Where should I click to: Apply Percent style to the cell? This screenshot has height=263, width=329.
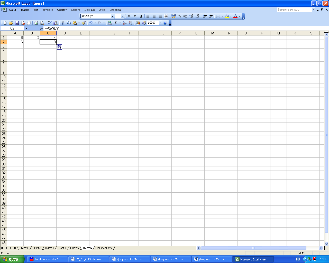pyautogui.click(x=179, y=16)
